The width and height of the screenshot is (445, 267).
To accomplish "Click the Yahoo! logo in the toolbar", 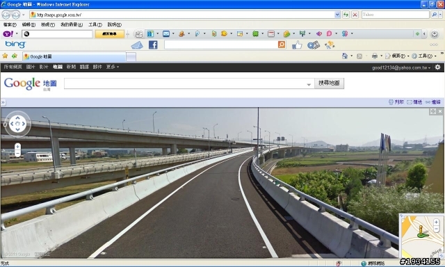I will click(x=8, y=34).
